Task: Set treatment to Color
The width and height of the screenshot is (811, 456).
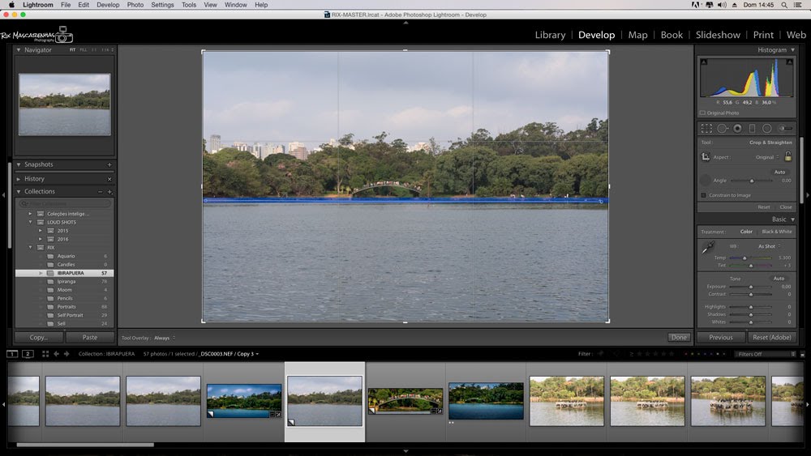Action: click(x=746, y=232)
